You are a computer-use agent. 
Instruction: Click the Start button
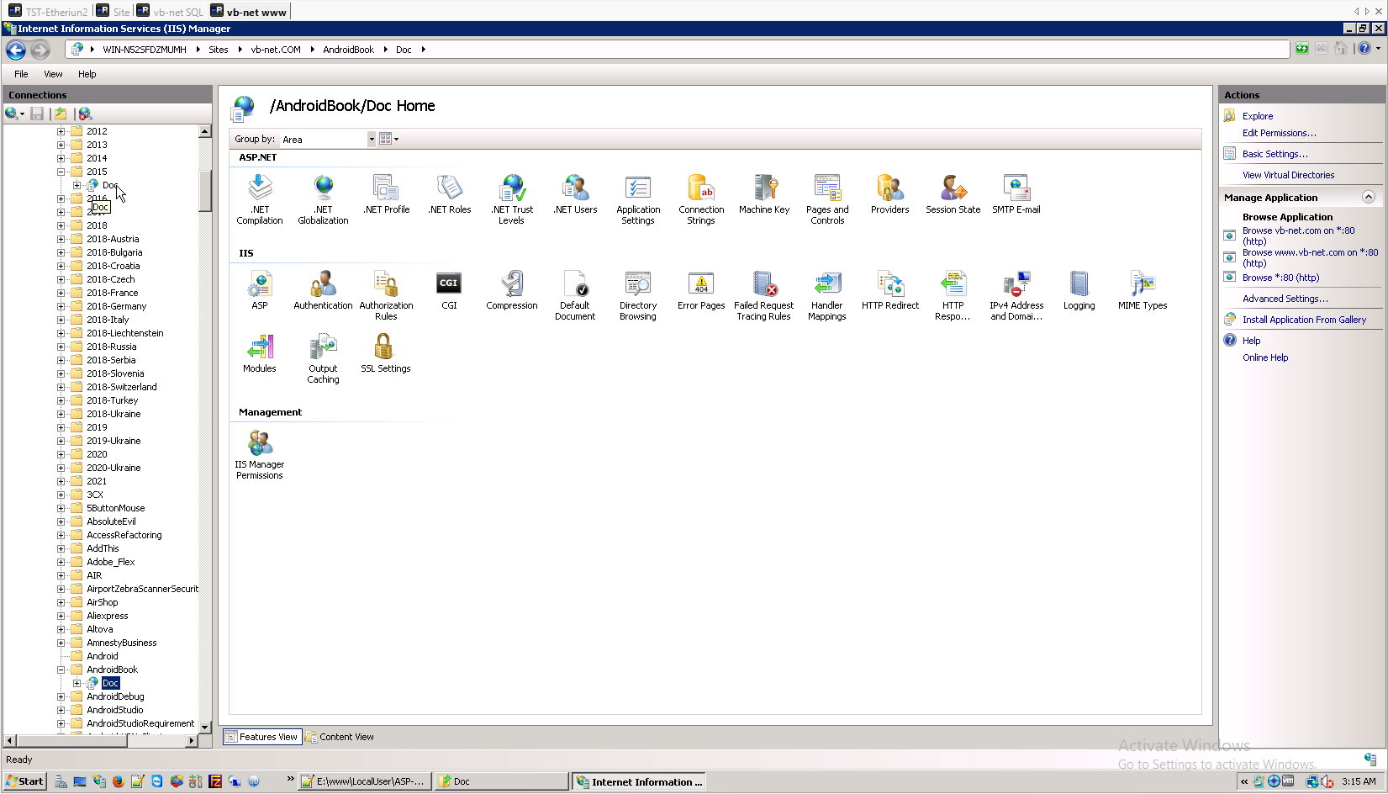[x=24, y=781]
